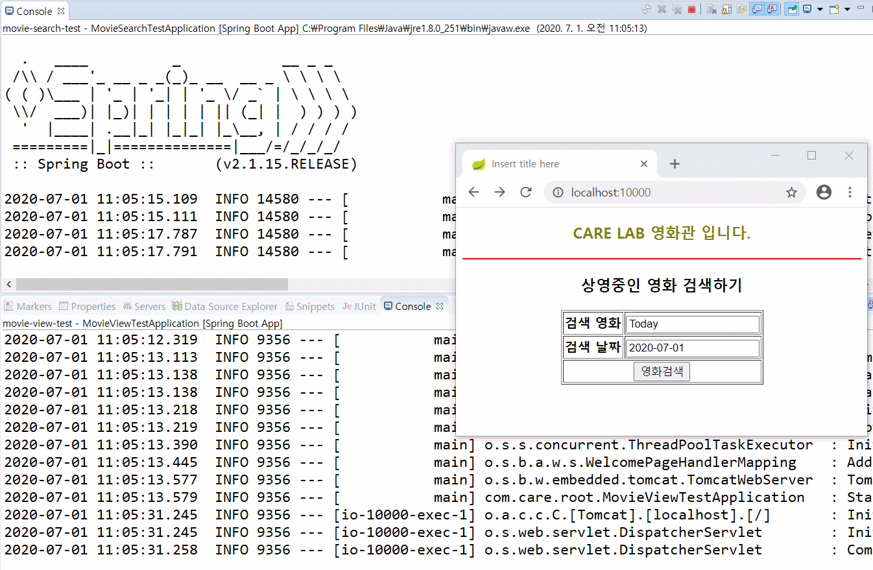Open Display Selected Console dropdown arrow
Viewport: 873px width, 570px height.
point(820,9)
